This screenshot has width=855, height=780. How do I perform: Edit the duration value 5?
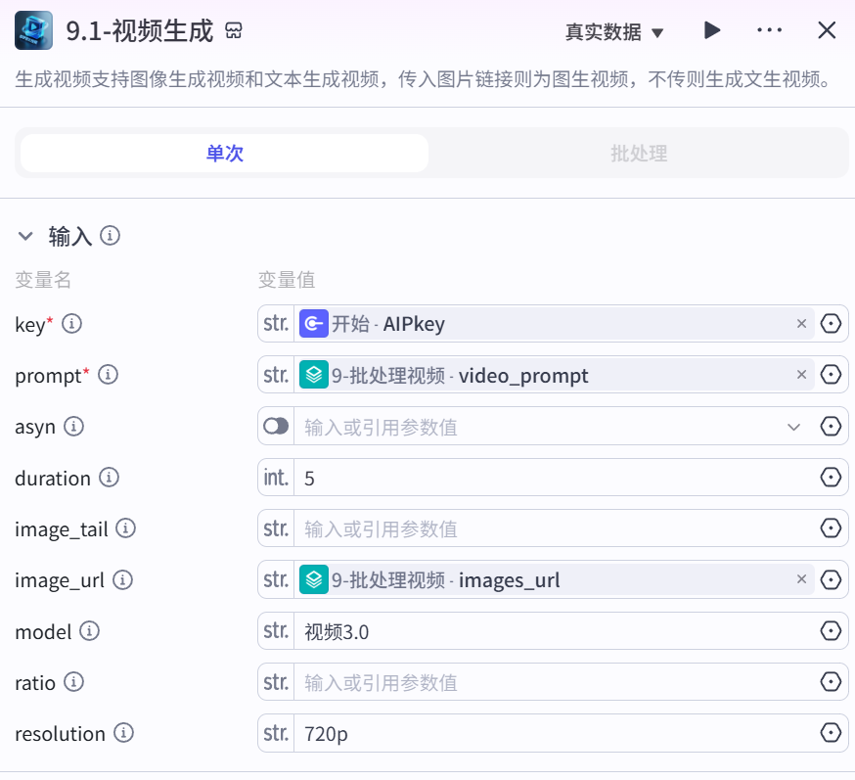[x=555, y=478]
